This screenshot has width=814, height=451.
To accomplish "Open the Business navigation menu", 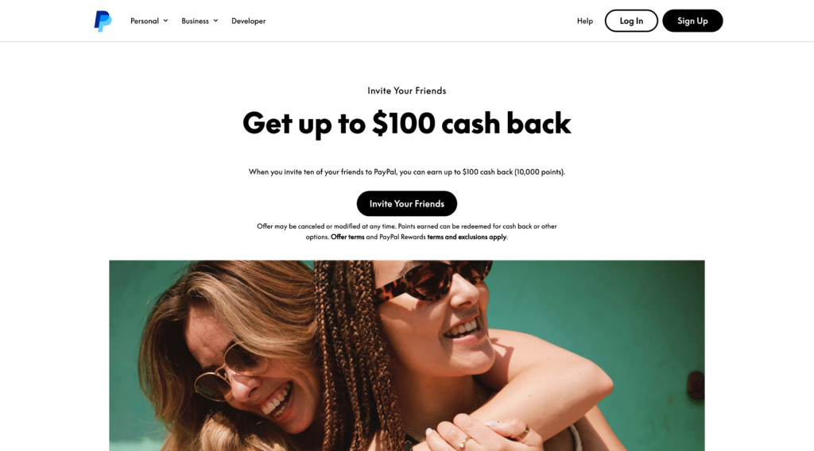I will (x=200, y=21).
